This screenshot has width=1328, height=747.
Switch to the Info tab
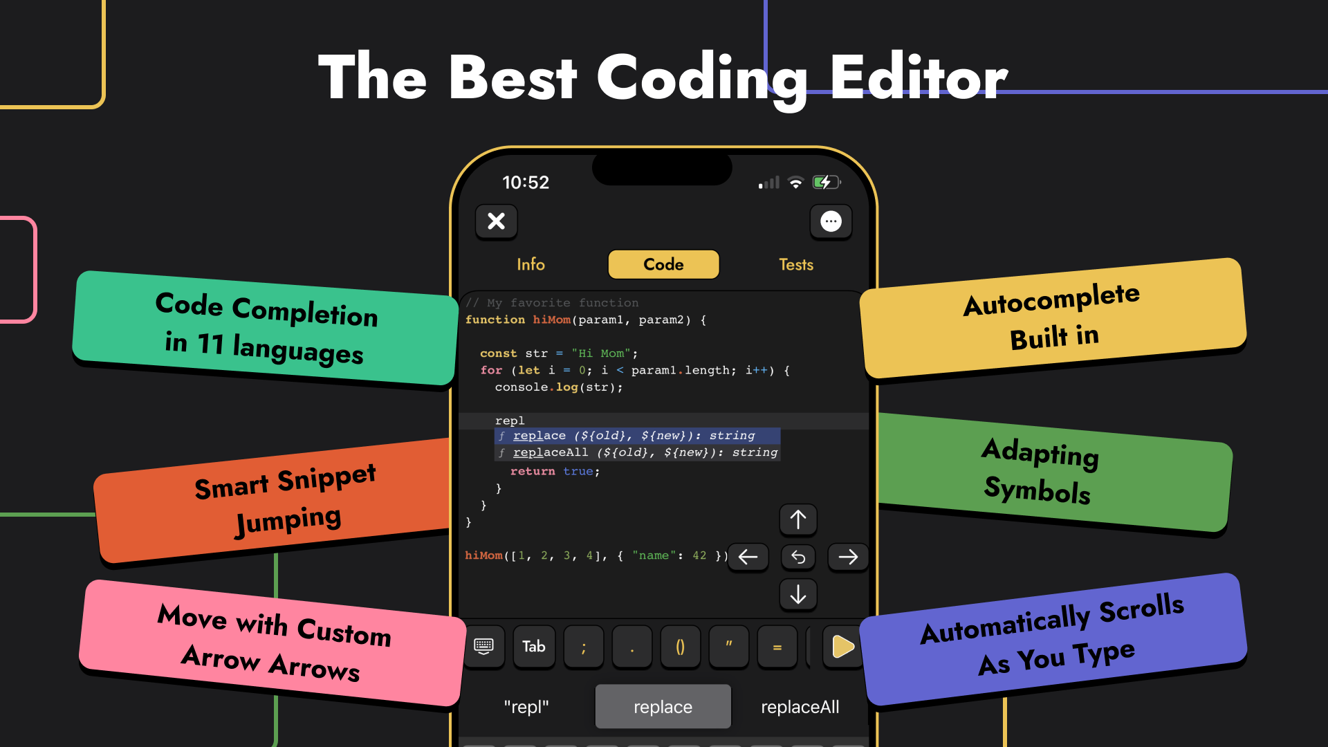pyautogui.click(x=530, y=264)
